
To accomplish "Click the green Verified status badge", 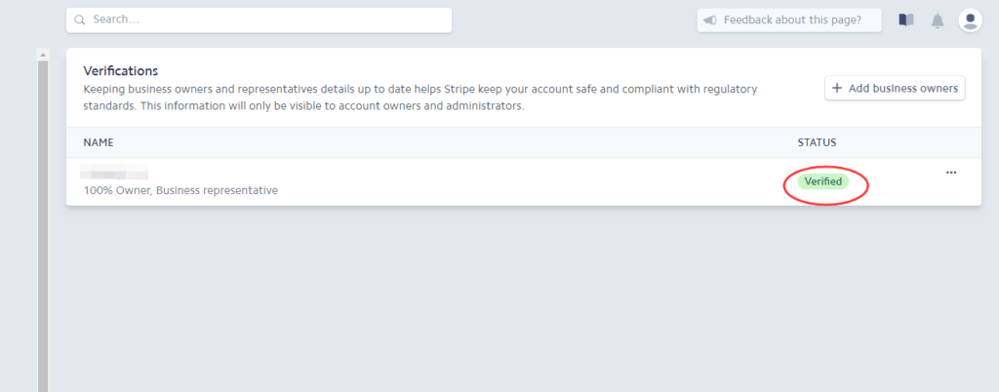I will coord(823,182).
